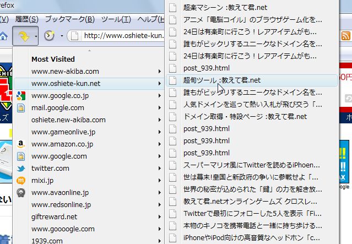Click the Most Visited header label
Image resolution: width=352 pixels, height=244 pixels.
tap(53, 59)
